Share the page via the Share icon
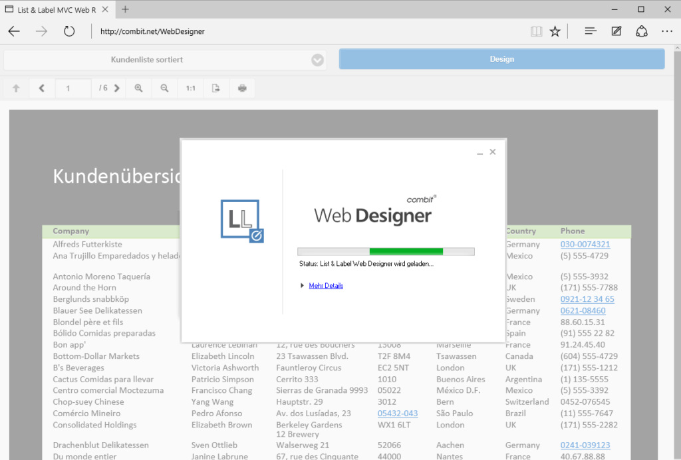Image resolution: width=681 pixels, height=460 pixels. click(x=640, y=31)
